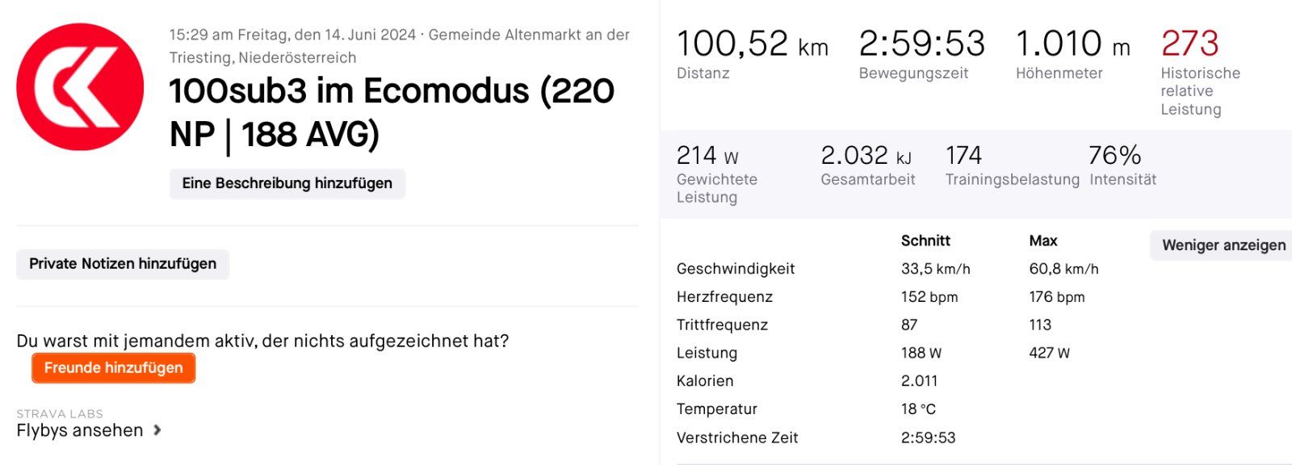
Task: Click the 100,52 km Distanz stat
Action: tap(752, 44)
